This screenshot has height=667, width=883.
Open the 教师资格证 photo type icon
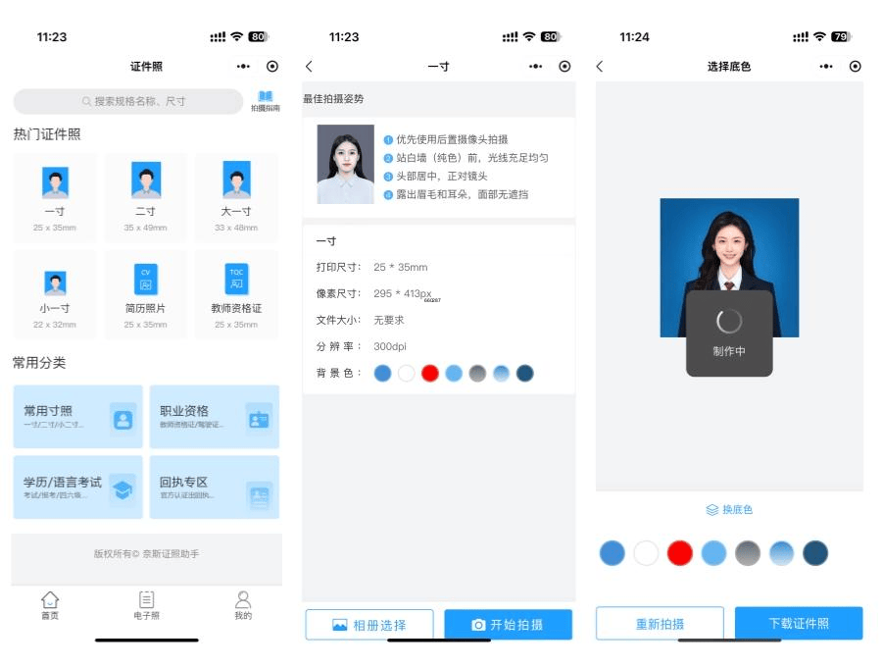(235, 281)
